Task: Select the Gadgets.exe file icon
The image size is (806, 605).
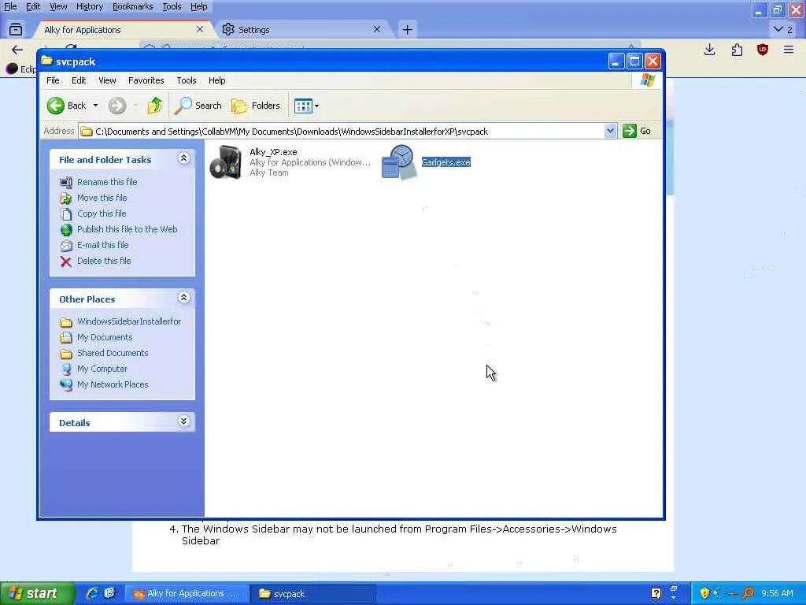Action: pyautogui.click(x=398, y=162)
